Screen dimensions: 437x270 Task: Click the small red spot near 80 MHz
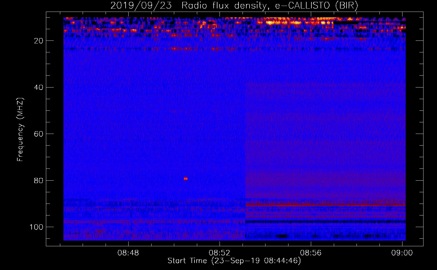(186, 178)
